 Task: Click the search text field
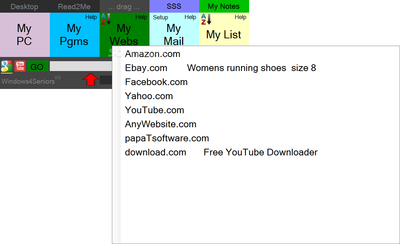pos(81,66)
